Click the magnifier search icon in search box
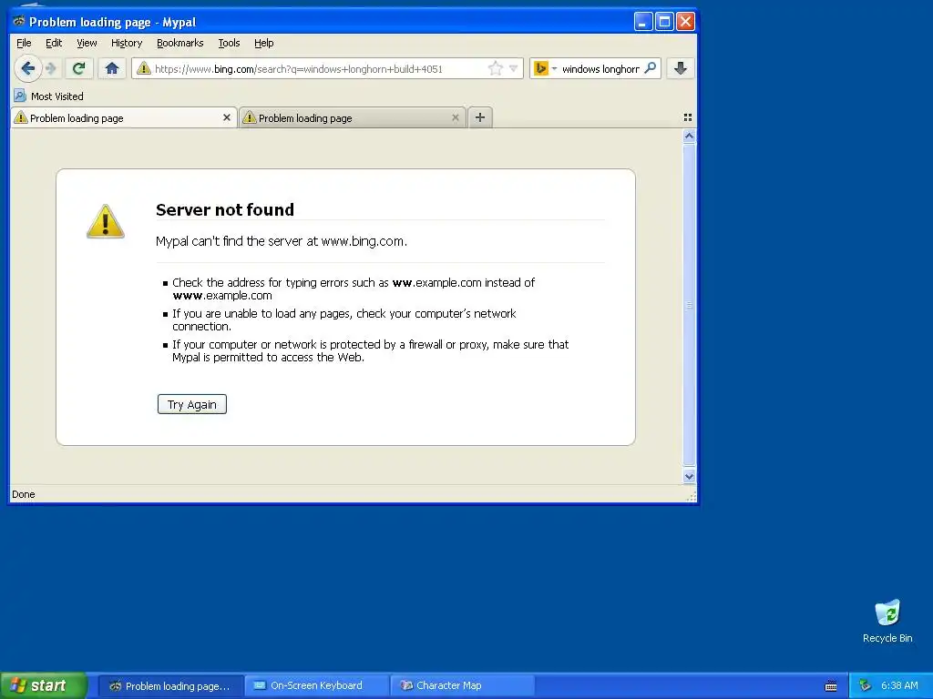Viewport: 933px width, 699px height. click(x=651, y=68)
